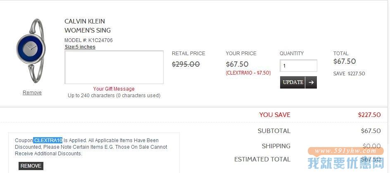Click the SHIPPING label
The width and height of the screenshot is (390, 173).
point(276,146)
